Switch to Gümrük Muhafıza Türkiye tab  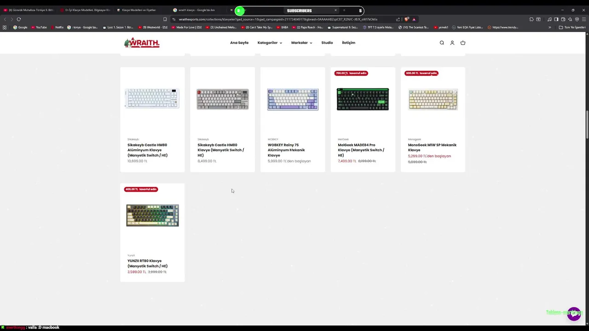[x=29, y=10]
